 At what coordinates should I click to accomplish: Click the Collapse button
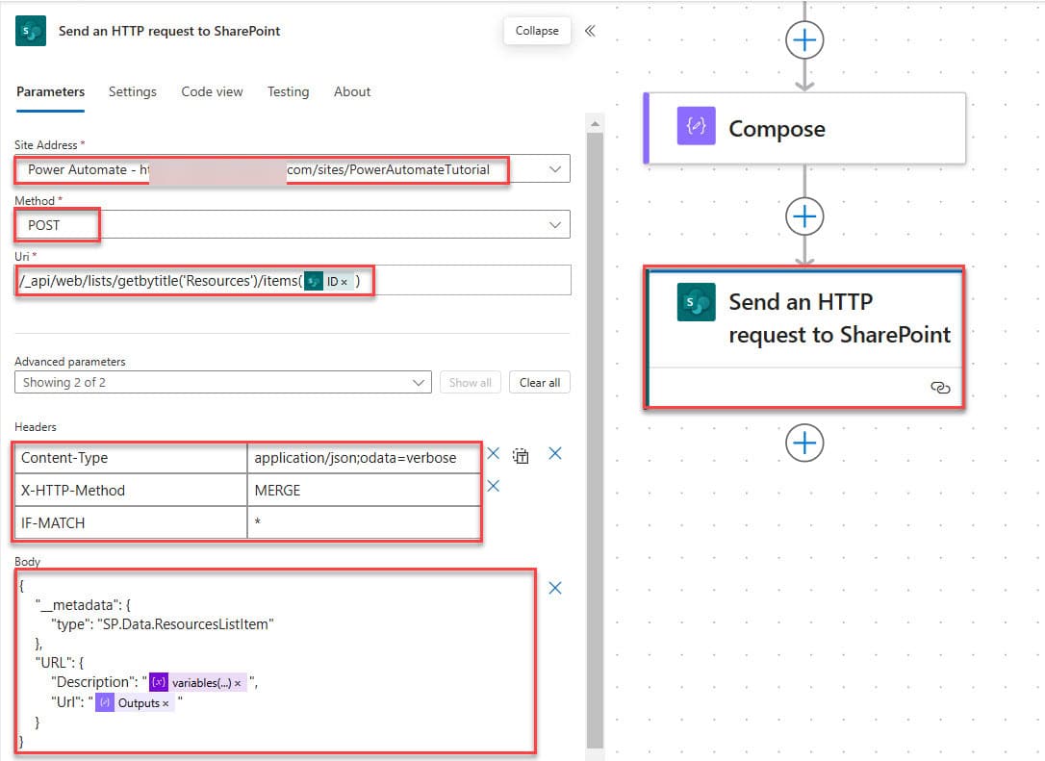(x=537, y=31)
